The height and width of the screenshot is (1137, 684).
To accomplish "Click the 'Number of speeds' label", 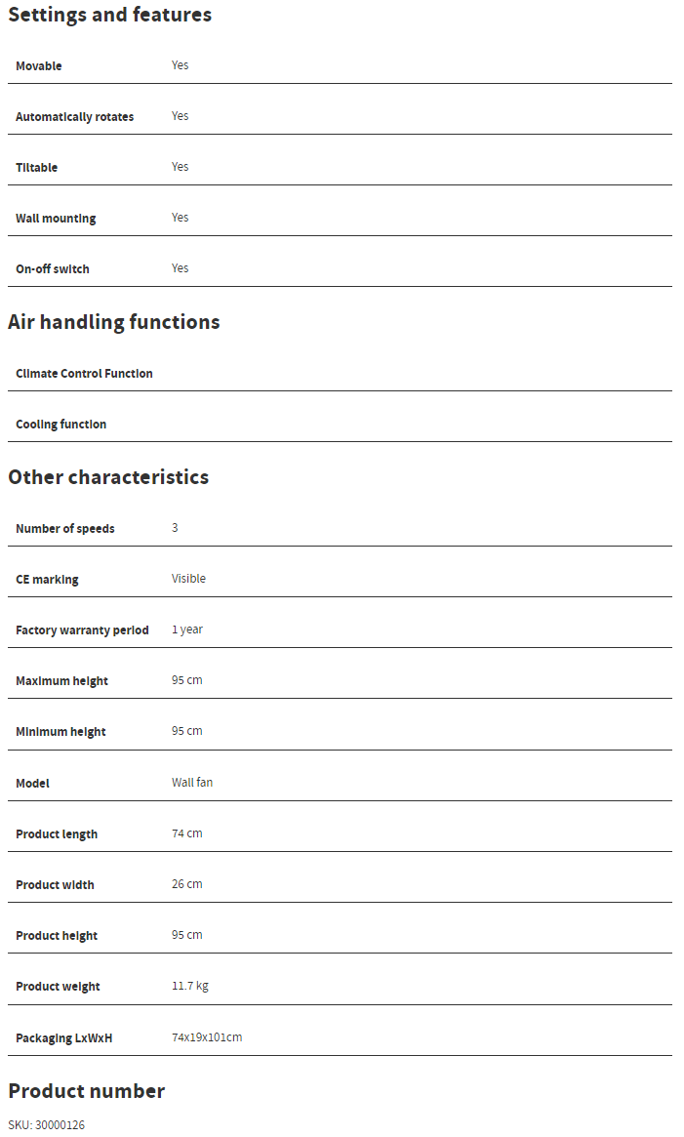I will 65,529.
